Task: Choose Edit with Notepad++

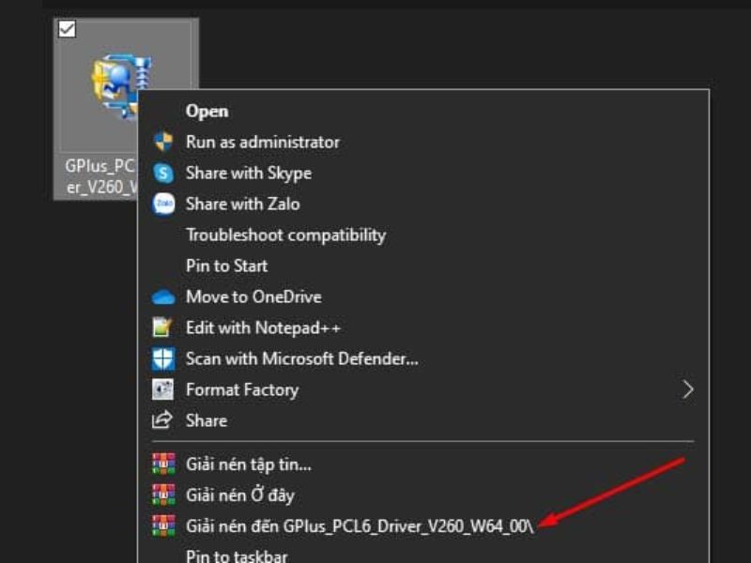Action: tap(263, 327)
